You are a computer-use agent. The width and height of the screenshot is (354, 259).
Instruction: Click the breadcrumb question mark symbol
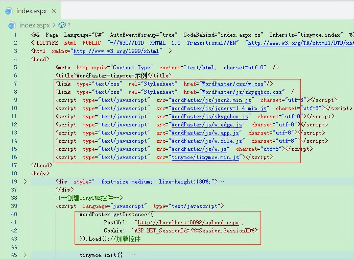click(x=69, y=25)
